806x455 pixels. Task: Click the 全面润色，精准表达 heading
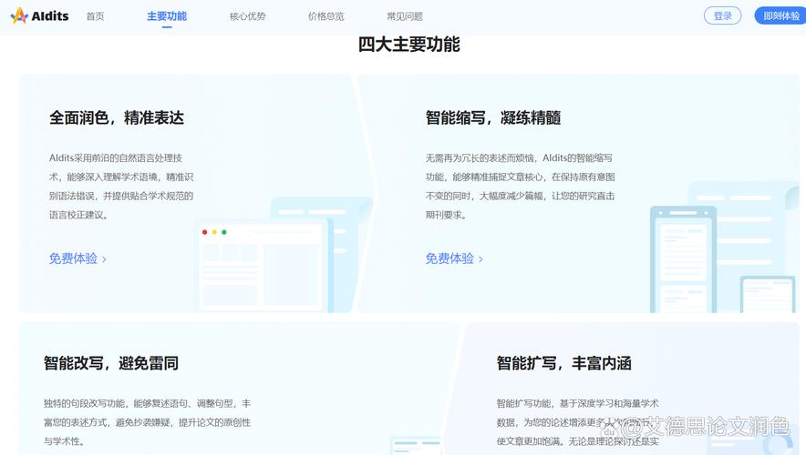[x=117, y=118]
